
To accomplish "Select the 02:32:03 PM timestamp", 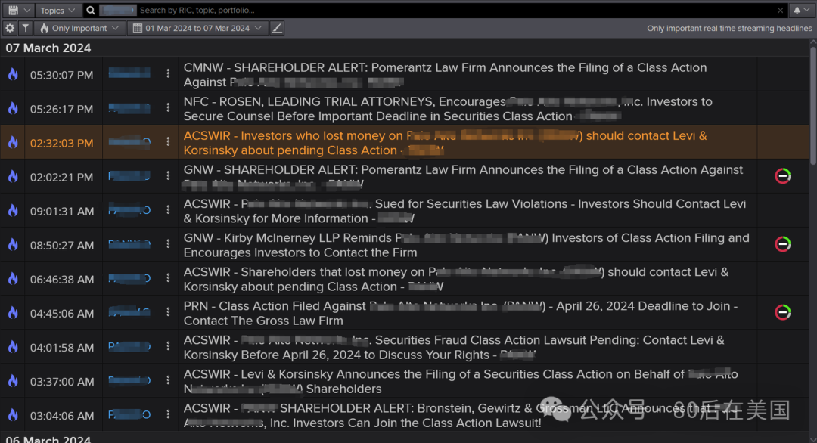I will [62, 143].
